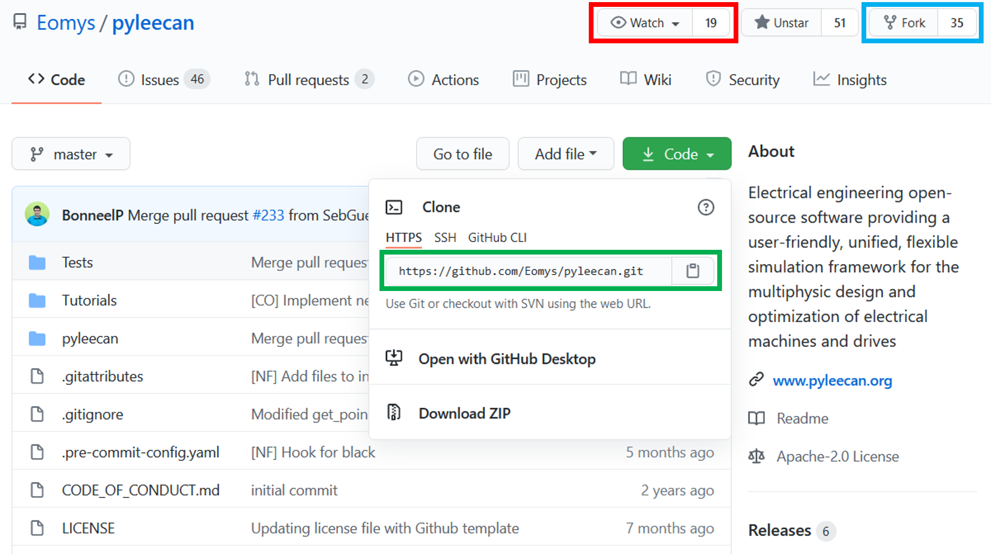Screen dimensions: 991x554
Task: Click the Go to file button
Action: pyautogui.click(x=462, y=154)
